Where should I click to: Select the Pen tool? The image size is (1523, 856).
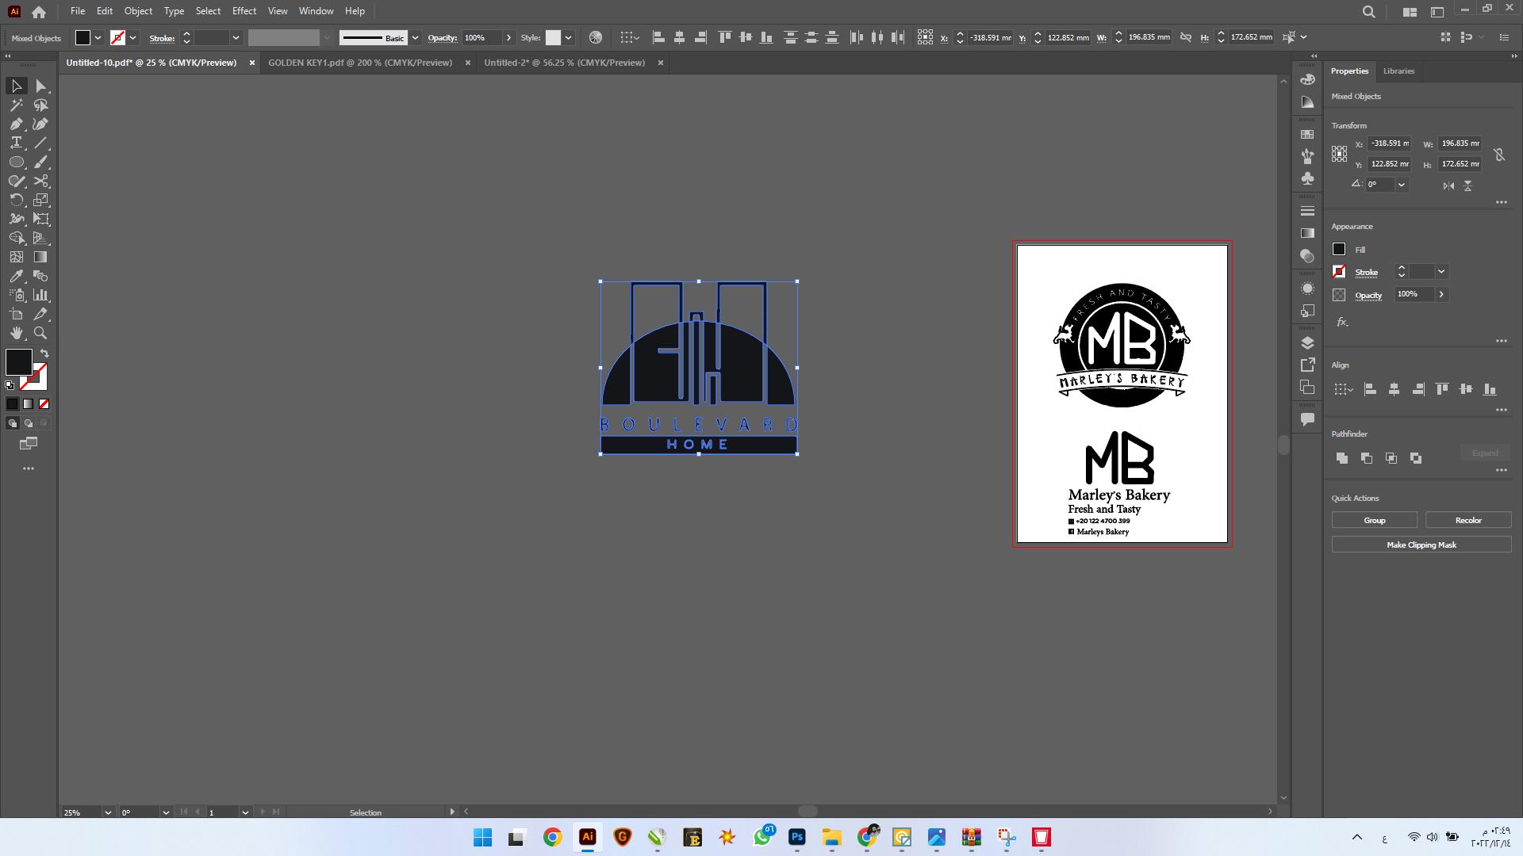point(16,124)
